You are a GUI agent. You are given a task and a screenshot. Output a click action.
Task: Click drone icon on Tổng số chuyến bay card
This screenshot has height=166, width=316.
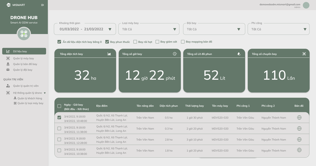point(304,54)
